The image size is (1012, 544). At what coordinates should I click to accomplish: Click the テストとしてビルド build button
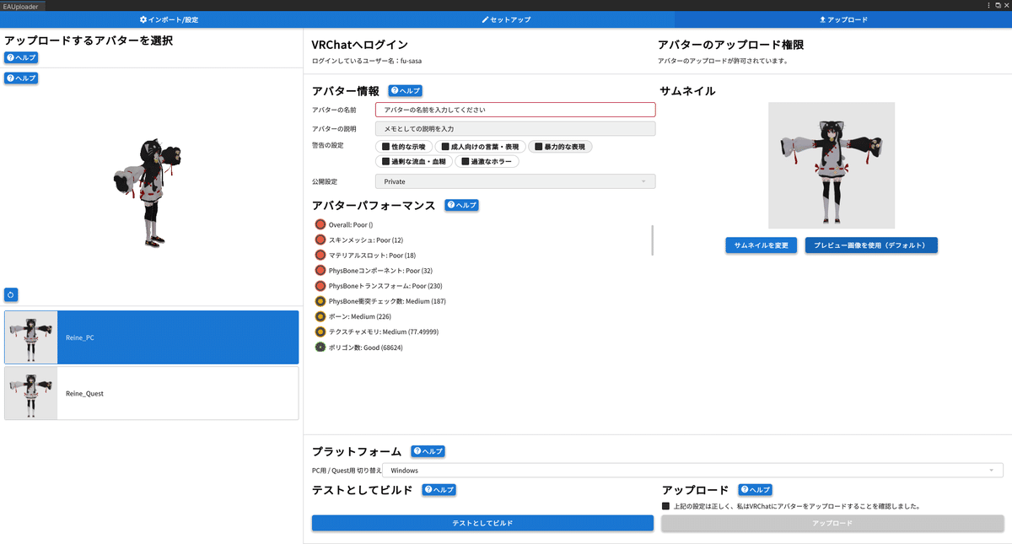[x=482, y=523]
